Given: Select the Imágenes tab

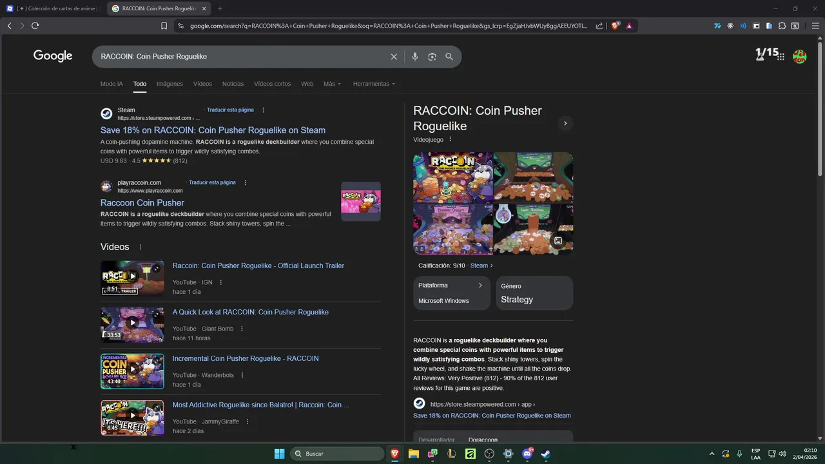Looking at the screenshot, I should point(170,84).
